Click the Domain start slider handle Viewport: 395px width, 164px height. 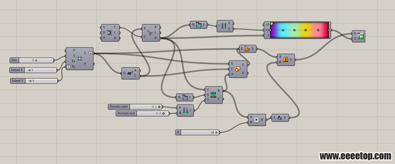tap(159, 107)
